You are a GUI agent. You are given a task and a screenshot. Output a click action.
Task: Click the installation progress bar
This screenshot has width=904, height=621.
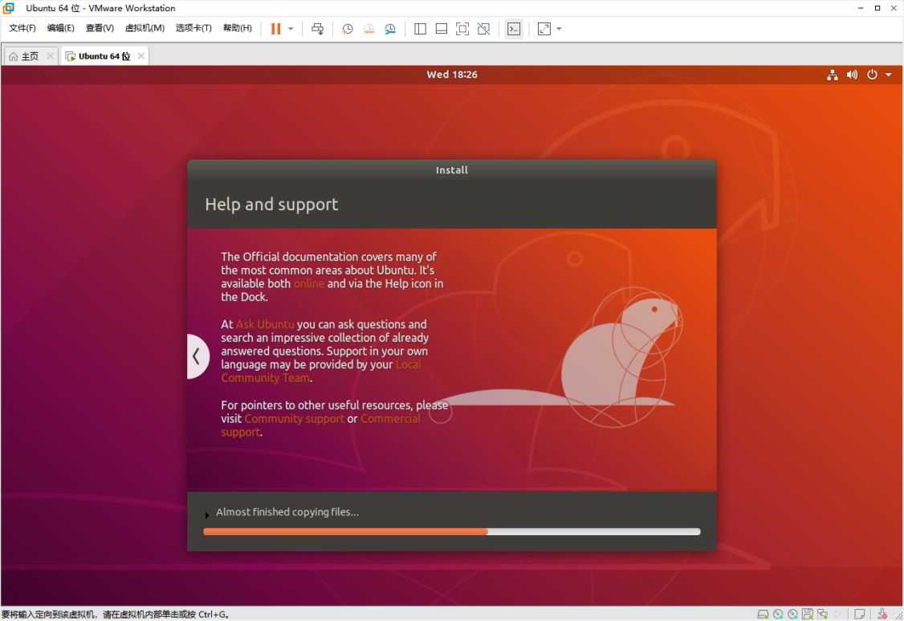(452, 532)
